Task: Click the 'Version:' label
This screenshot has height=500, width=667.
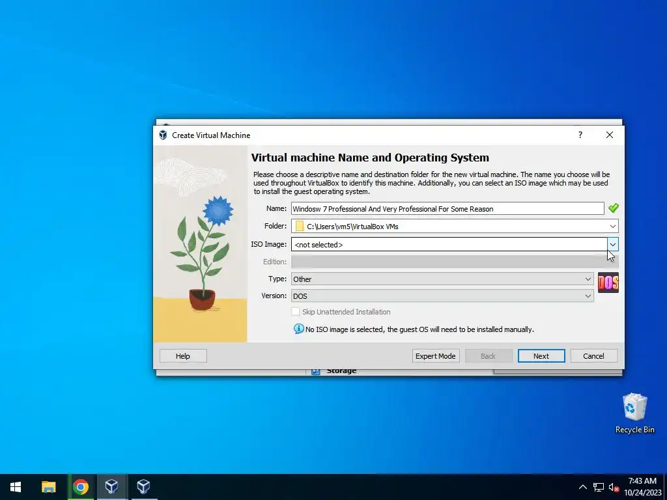Action: tap(274, 296)
